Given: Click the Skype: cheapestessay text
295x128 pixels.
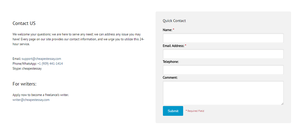Looking at the screenshot, I should tap(27, 68).
